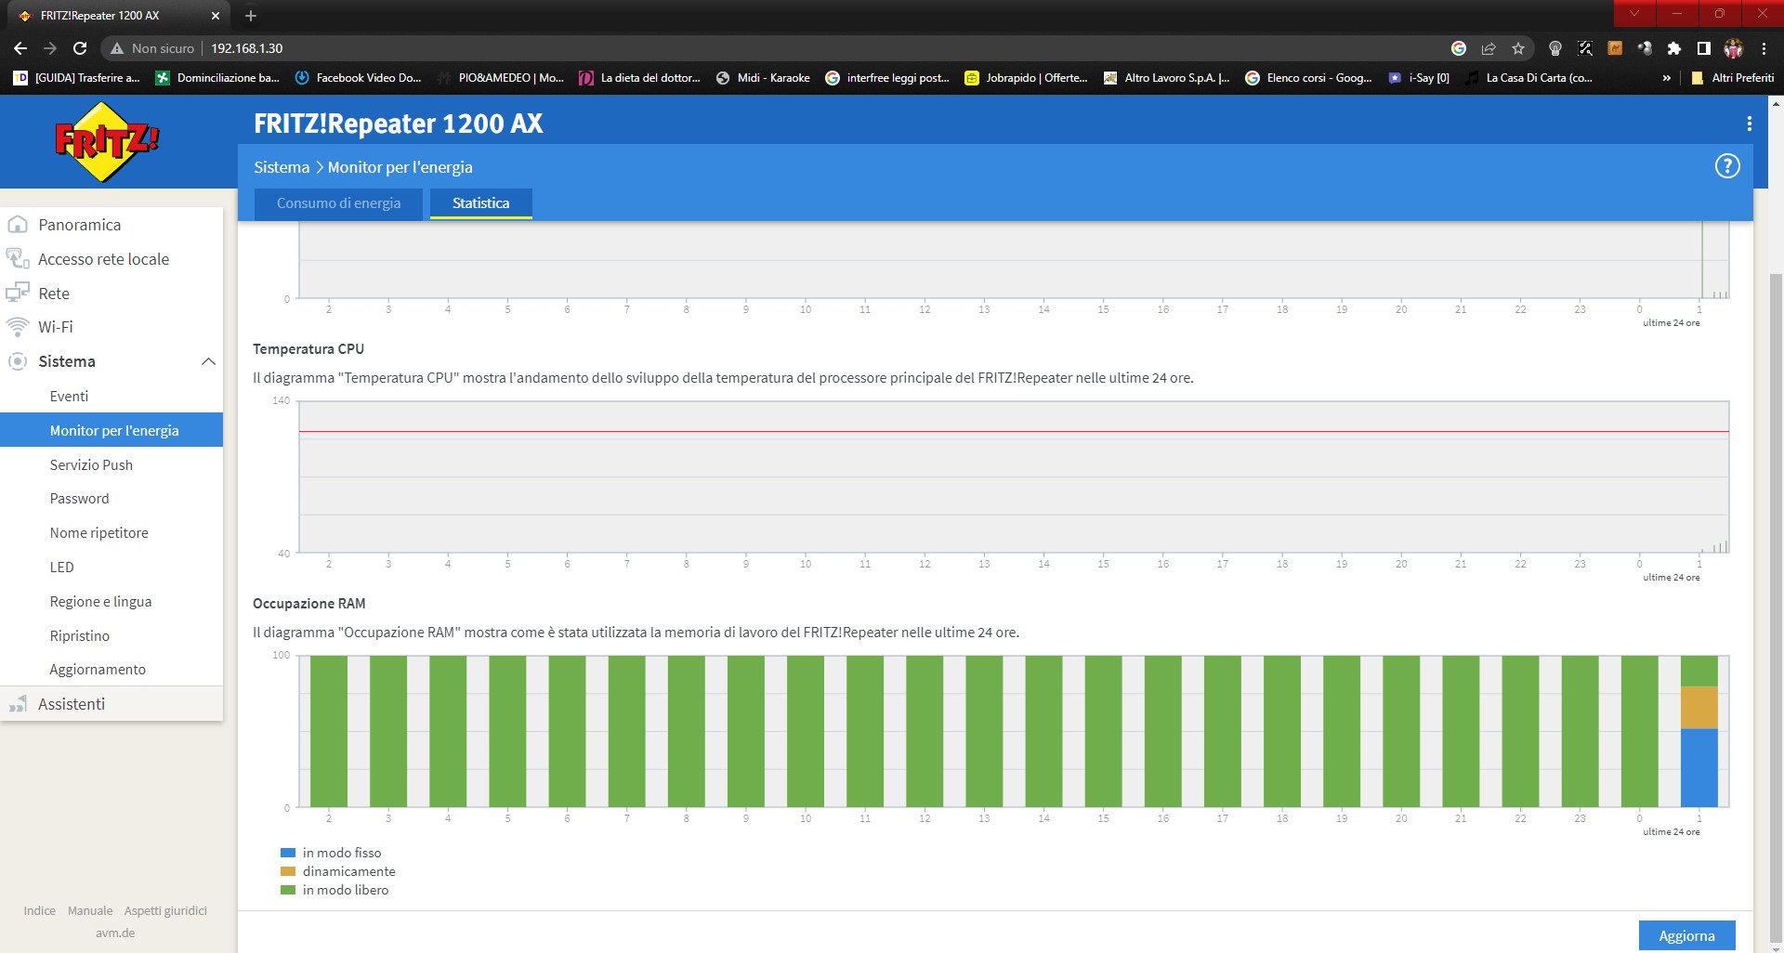Toggle the browser side panel icon
Screen dimensions: 1784x953
point(1704,48)
